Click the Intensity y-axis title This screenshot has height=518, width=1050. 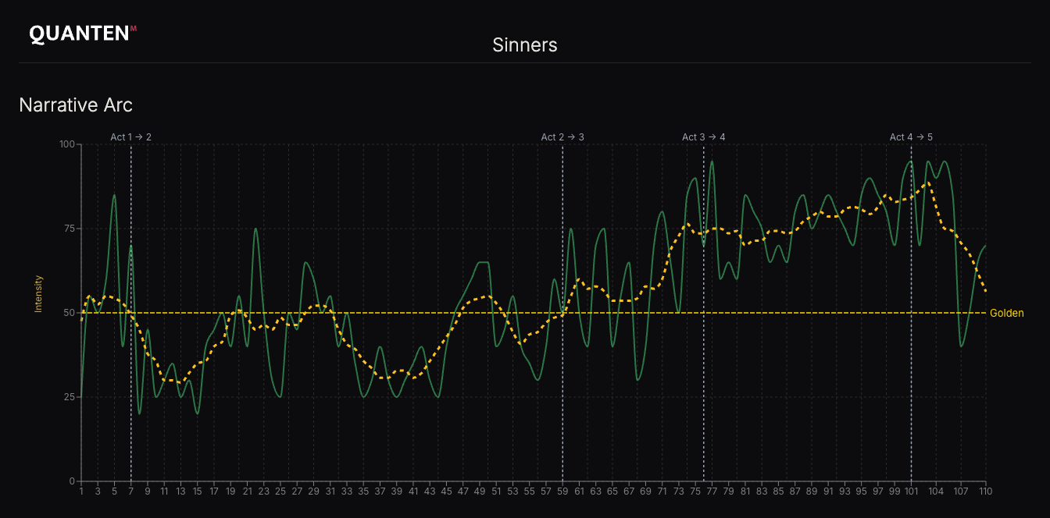[37, 294]
